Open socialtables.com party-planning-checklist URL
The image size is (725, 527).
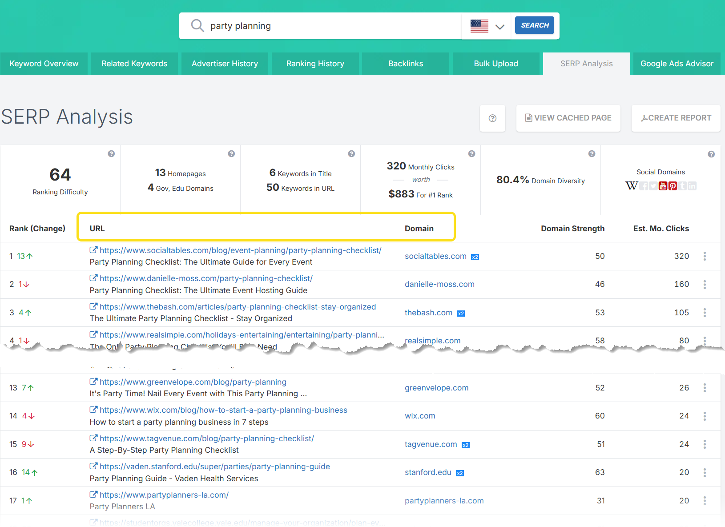(x=240, y=250)
